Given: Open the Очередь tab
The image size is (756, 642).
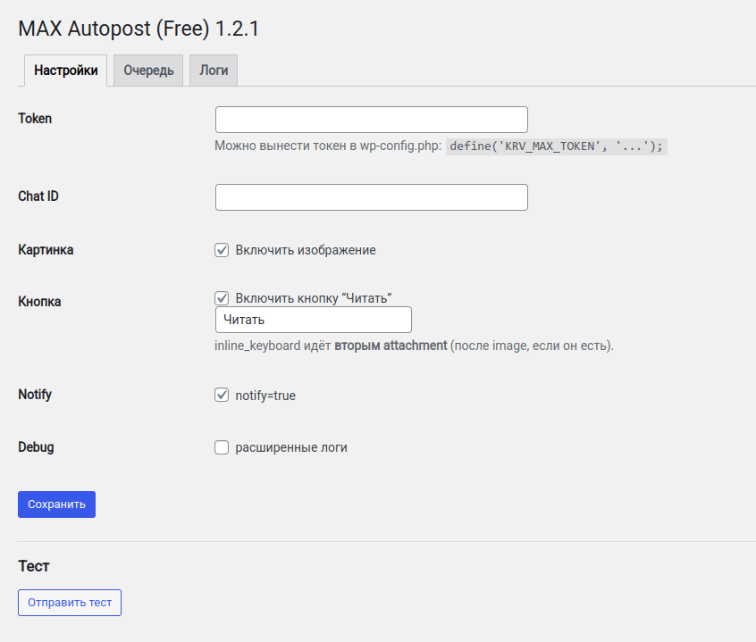Looking at the screenshot, I should 148,71.
